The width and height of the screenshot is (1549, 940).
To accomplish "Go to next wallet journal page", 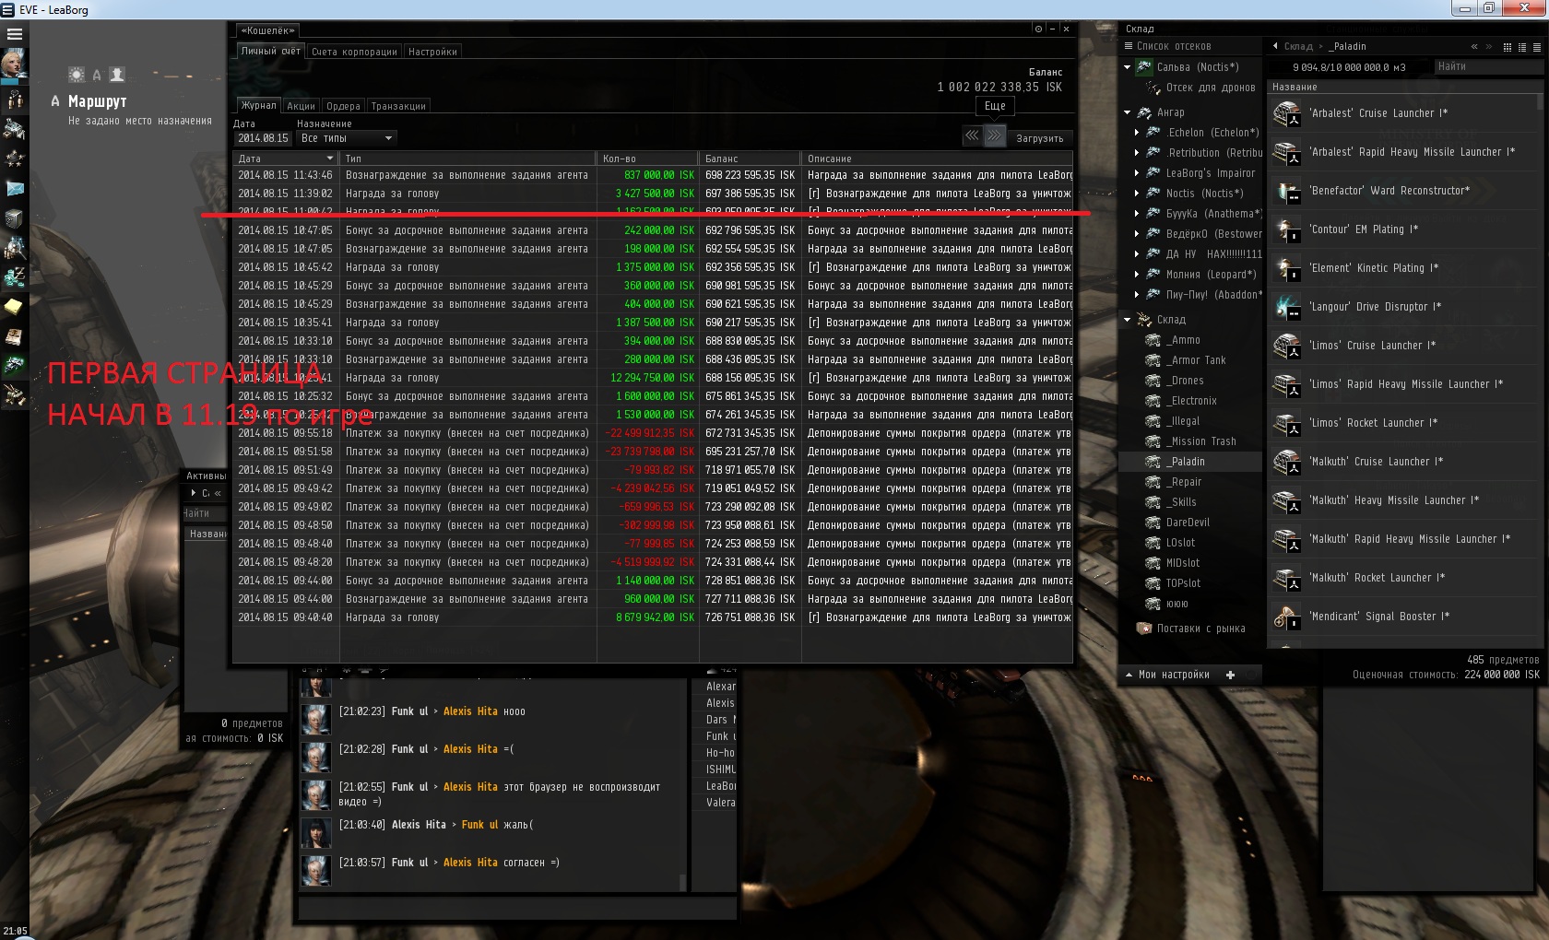I will (x=994, y=136).
